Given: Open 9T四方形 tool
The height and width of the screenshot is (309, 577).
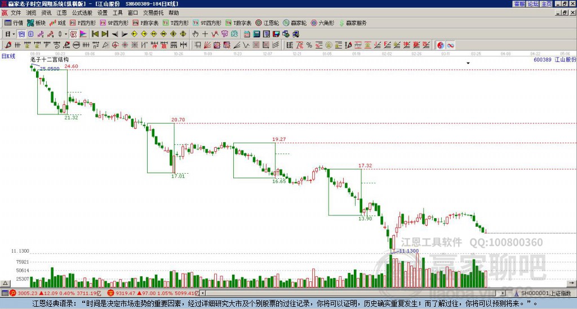Looking at the screenshot, I should coord(207,23).
